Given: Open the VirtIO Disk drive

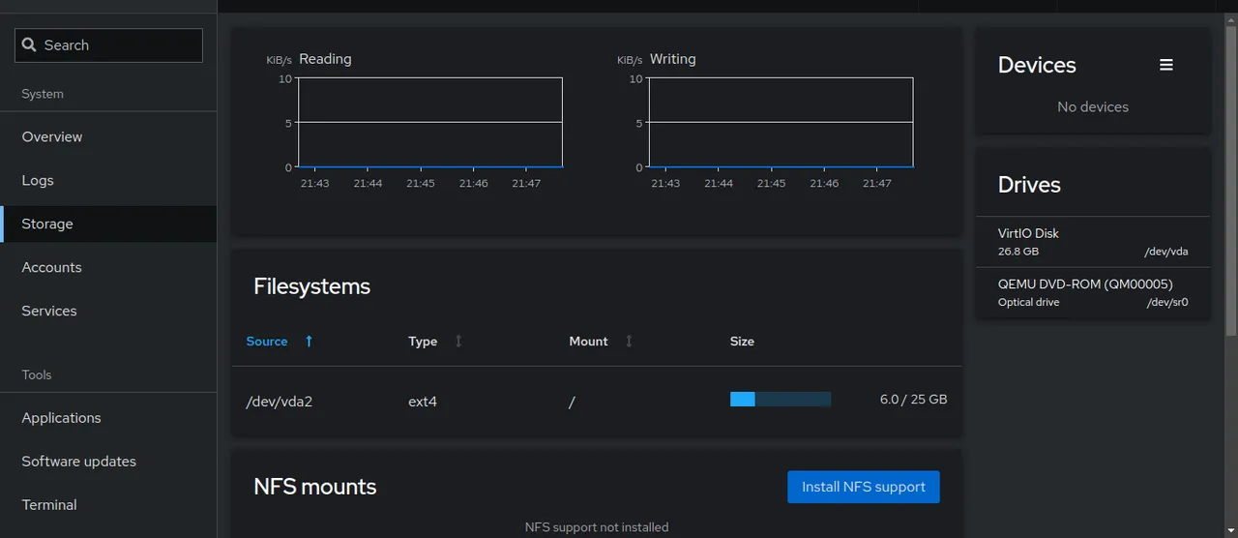Looking at the screenshot, I should click(x=1093, y=242).
